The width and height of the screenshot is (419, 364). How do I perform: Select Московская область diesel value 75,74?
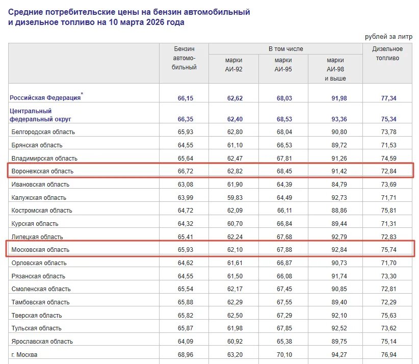pyautogui.click(x=388, y=250)
